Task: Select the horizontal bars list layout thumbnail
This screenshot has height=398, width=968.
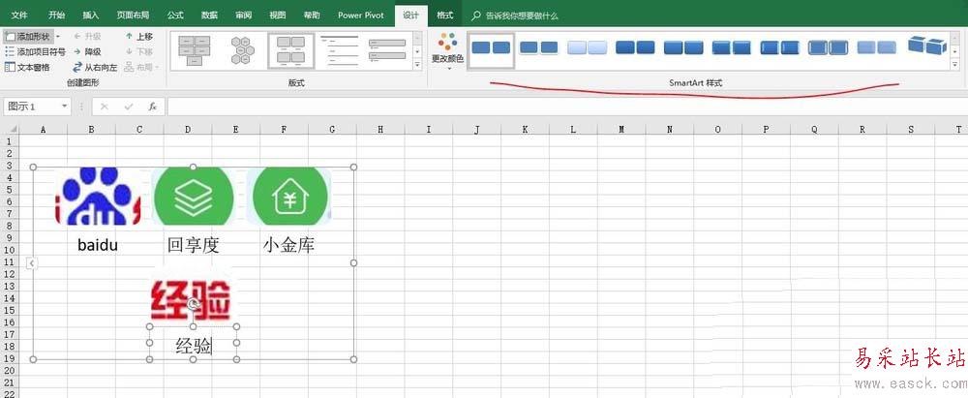Action: 387,50
